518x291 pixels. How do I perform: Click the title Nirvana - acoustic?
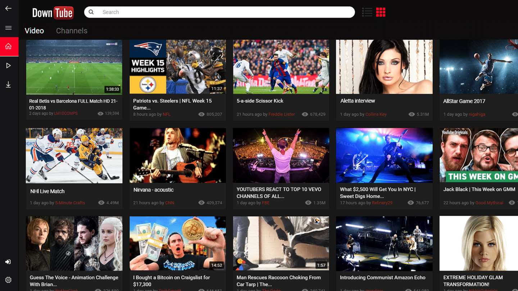tap(154, 190)
